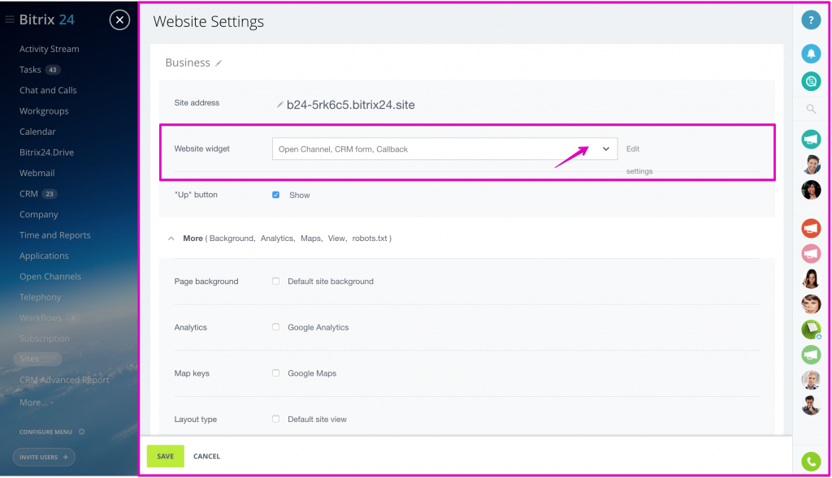Click the green phone call button

tap(811, 462)
